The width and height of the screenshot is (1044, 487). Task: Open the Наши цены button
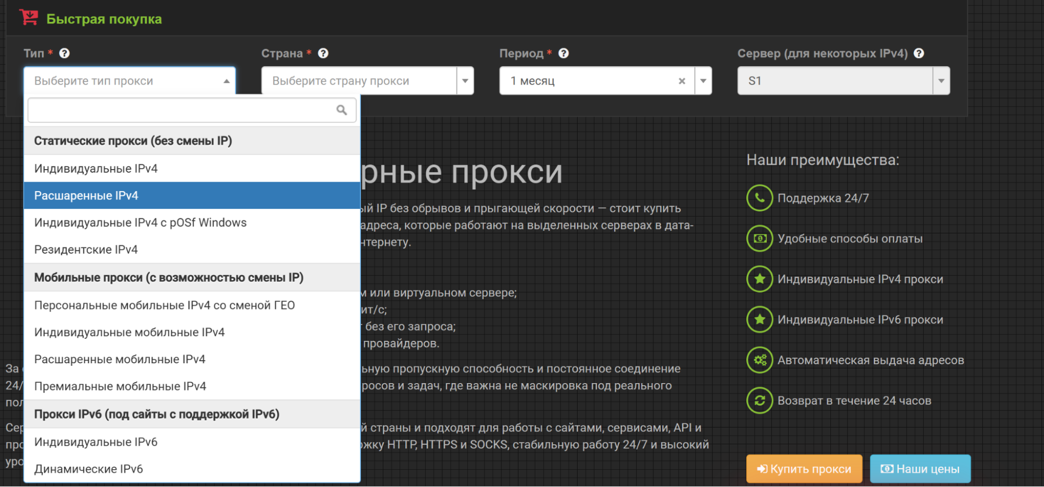click(x=920, y=469)
